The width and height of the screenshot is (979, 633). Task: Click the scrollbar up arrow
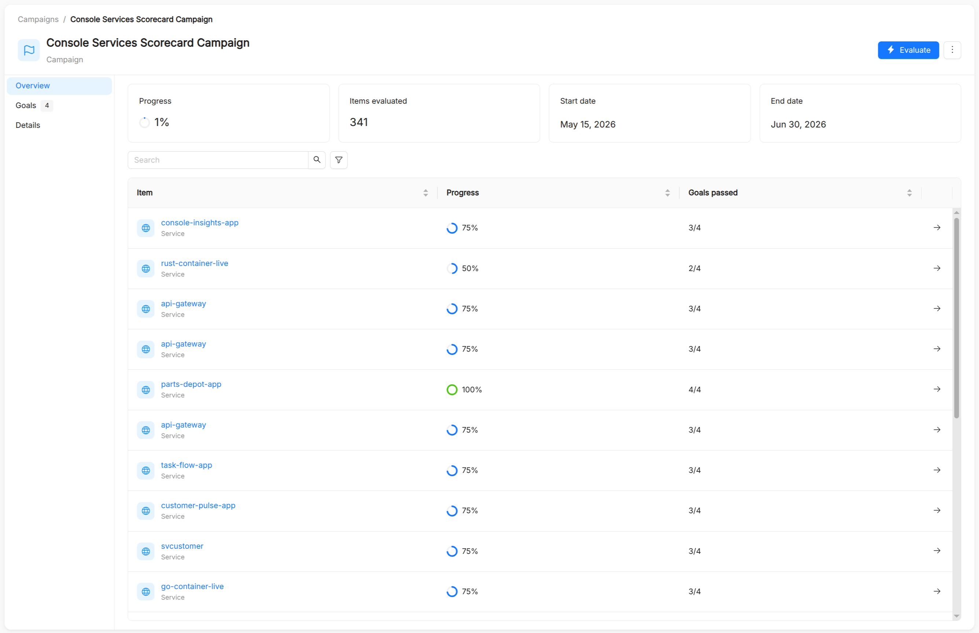click(956, 212)
